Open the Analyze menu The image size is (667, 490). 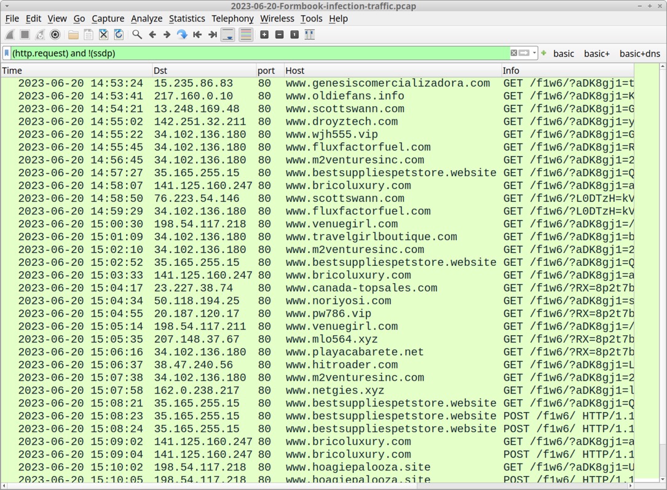pos(147,18)
